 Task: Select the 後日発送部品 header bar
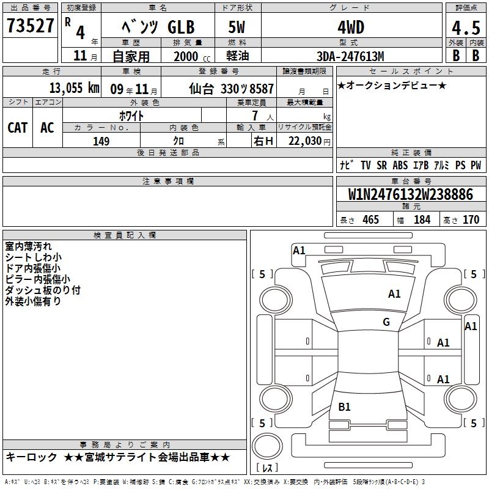coord(167,152)
